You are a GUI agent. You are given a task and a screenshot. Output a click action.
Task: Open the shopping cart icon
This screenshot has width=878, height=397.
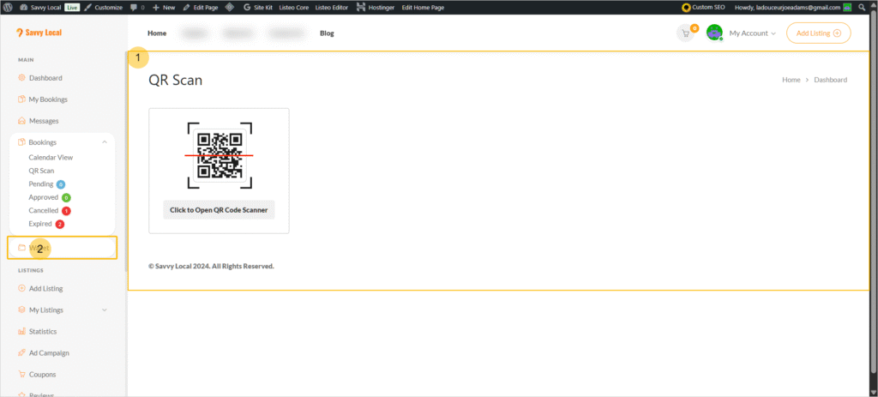pyautogui.click(x=684, y=33)
